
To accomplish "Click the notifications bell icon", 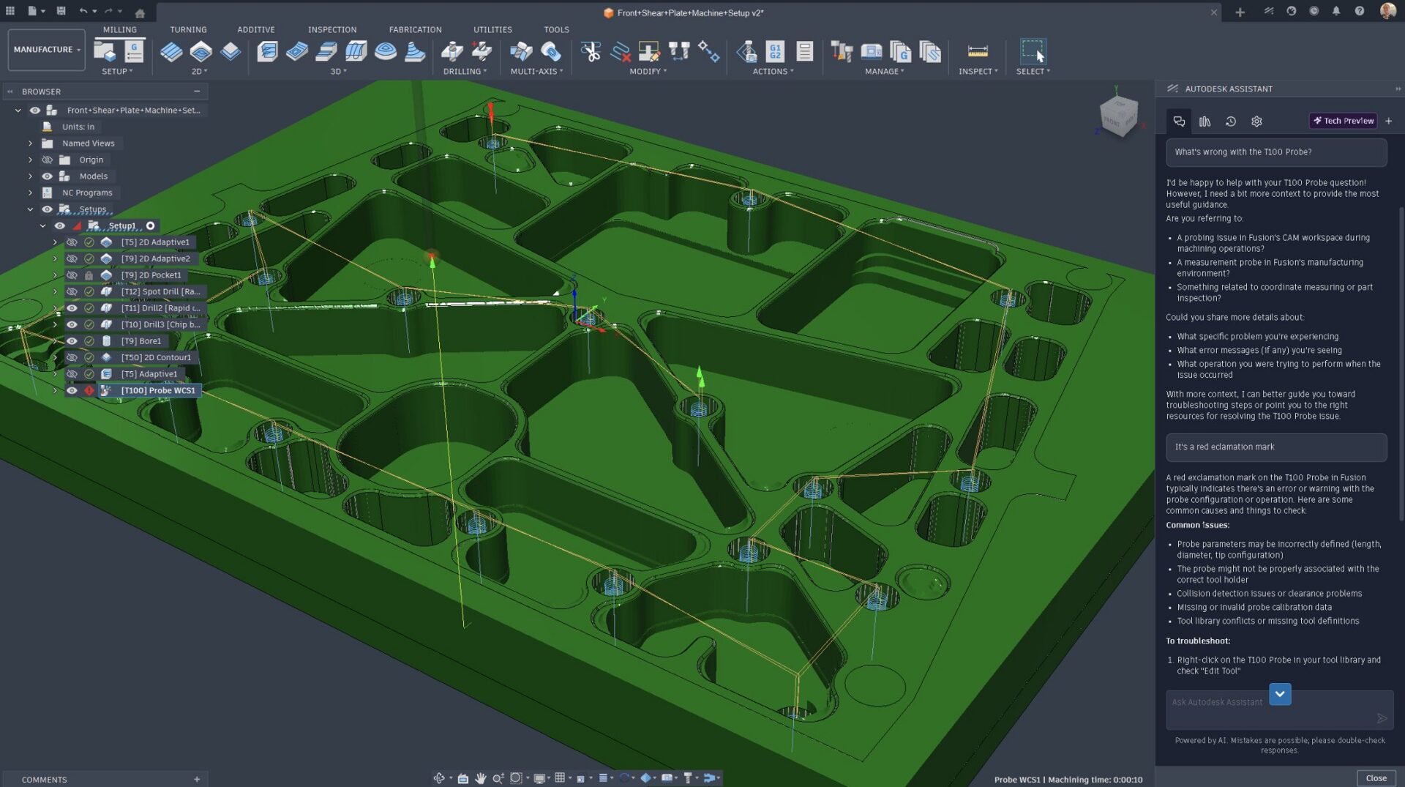I will [x=1336, y=12].
